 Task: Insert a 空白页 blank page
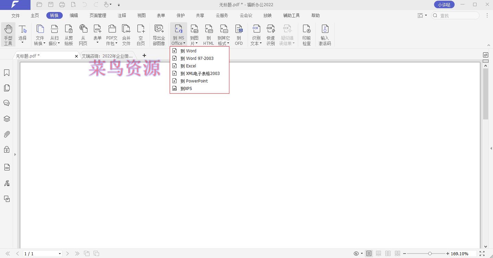click(141, 34)
